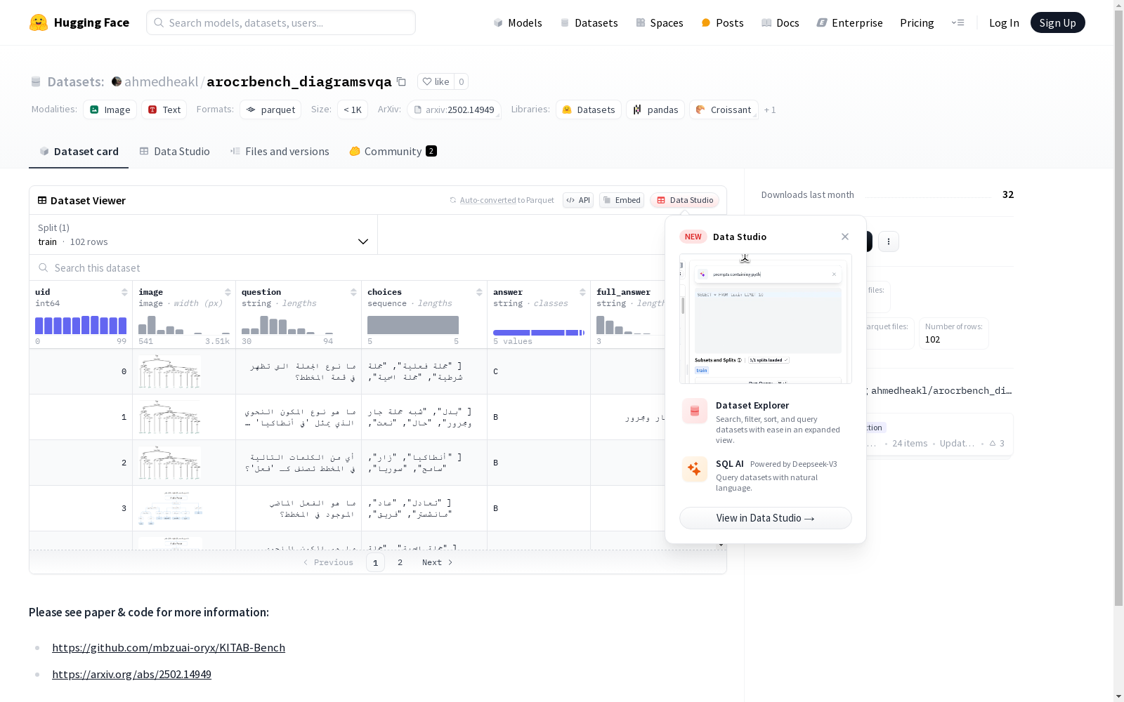The image size is (1124, 702).
Task: Go to Next page of rows
Action: (437, 562)
